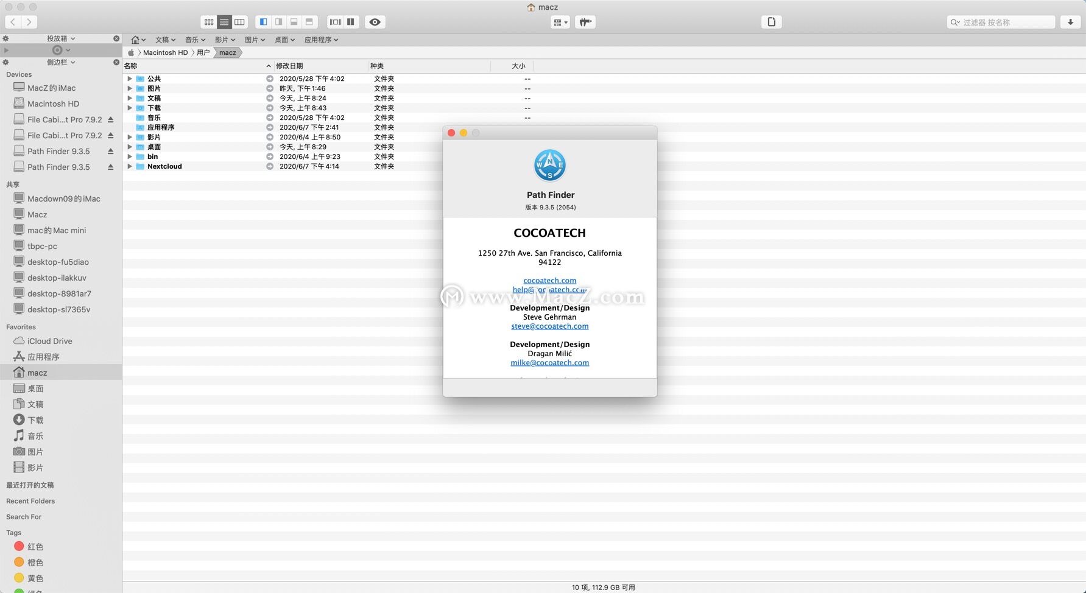Open the 文稿 bookmark menu
The height and width of the screenshot is (593, 1086).
click(165, 40)
